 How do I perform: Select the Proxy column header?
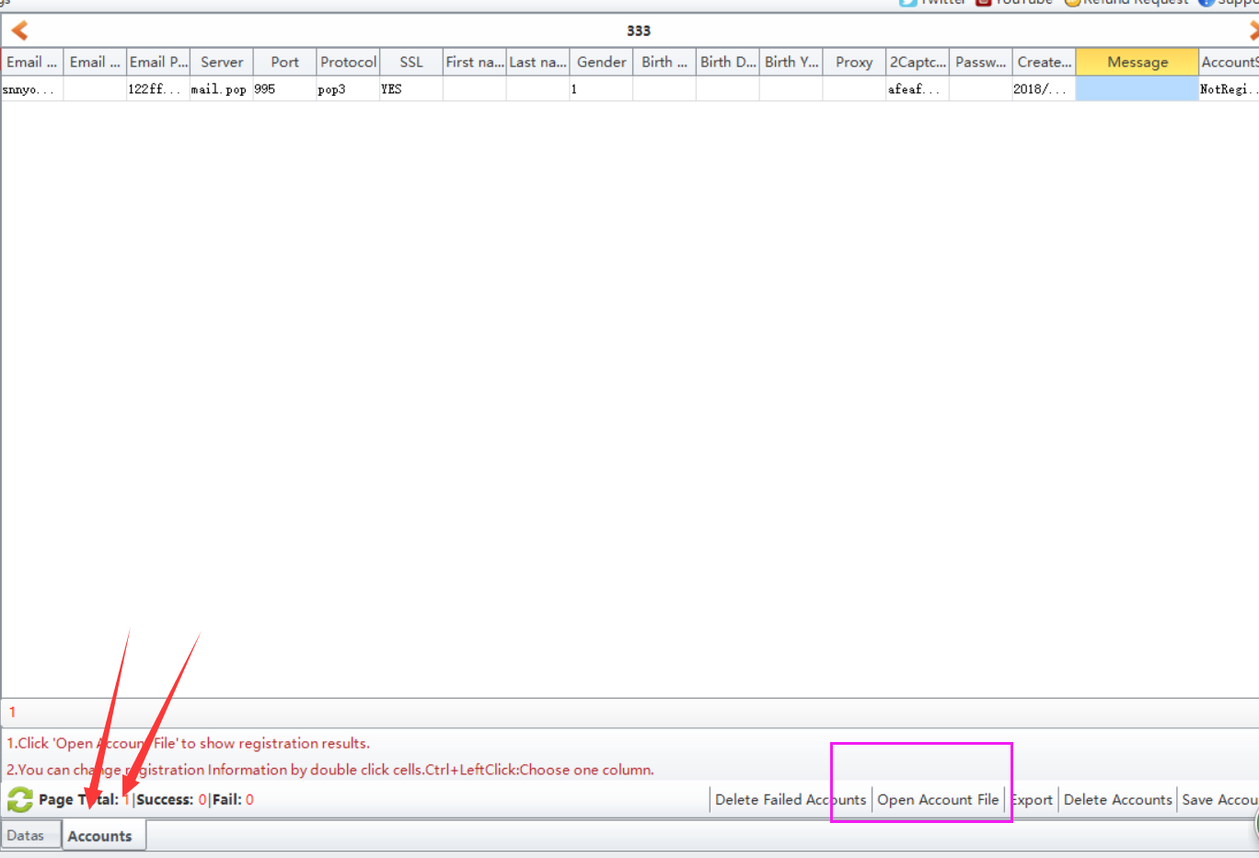point(854,62)
